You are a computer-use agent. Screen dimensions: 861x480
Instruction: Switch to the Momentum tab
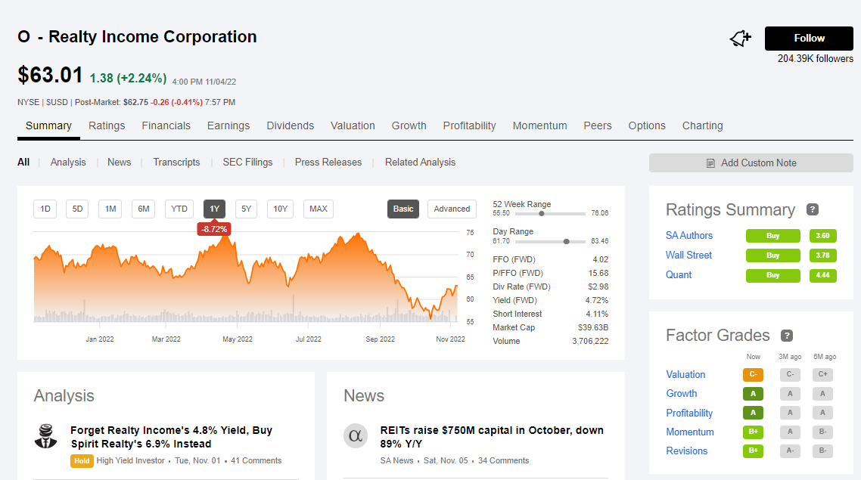point(539,125)
